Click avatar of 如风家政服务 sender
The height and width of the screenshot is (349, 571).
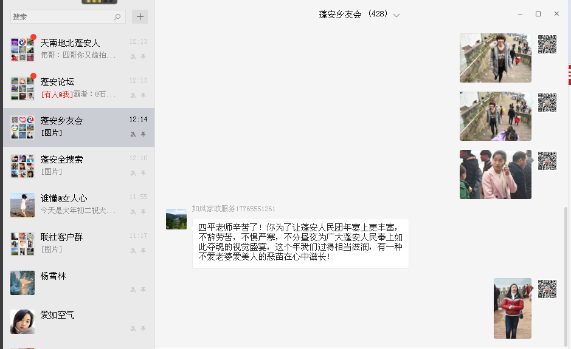pyautogui.click(x=176, y=219)
